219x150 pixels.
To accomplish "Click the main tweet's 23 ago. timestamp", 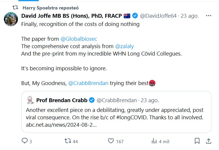I will (190, 16).
